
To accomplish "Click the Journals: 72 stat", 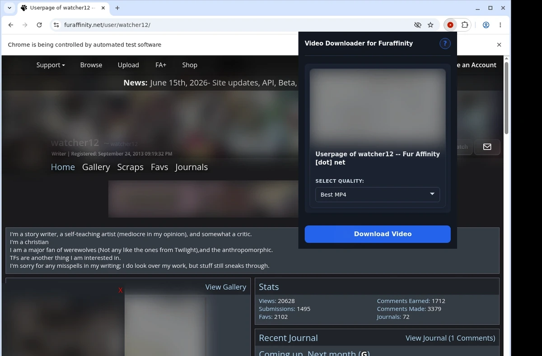I will coord(393,317).
